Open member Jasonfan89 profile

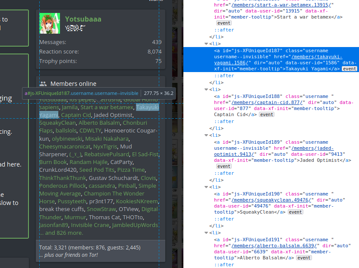click(54, 225)
